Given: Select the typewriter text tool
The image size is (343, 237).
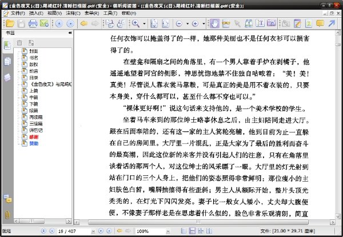Looking at the screenshot, I should click(309, 23).
